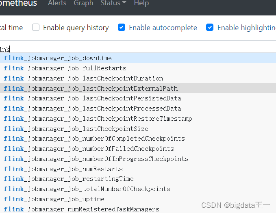Click the Enable query history label
Screen dimensions: 276x213
pyautogui.click(x=76, y=28)
